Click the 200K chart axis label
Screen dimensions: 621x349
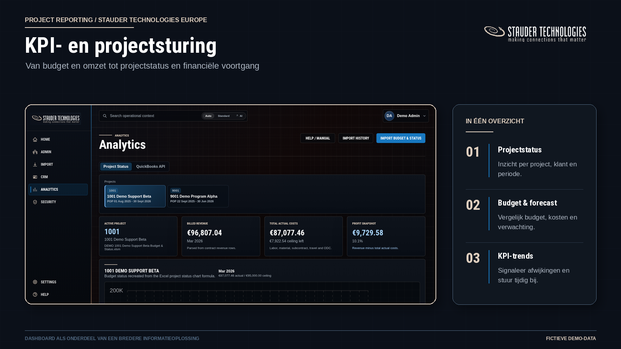116,290
